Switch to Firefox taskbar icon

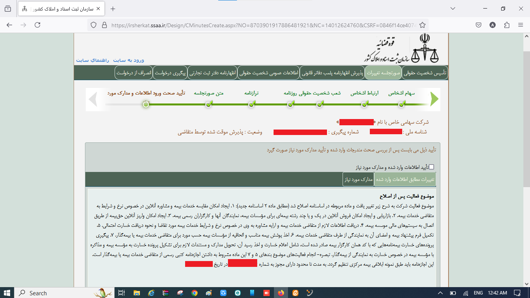(x=281, y=293)
